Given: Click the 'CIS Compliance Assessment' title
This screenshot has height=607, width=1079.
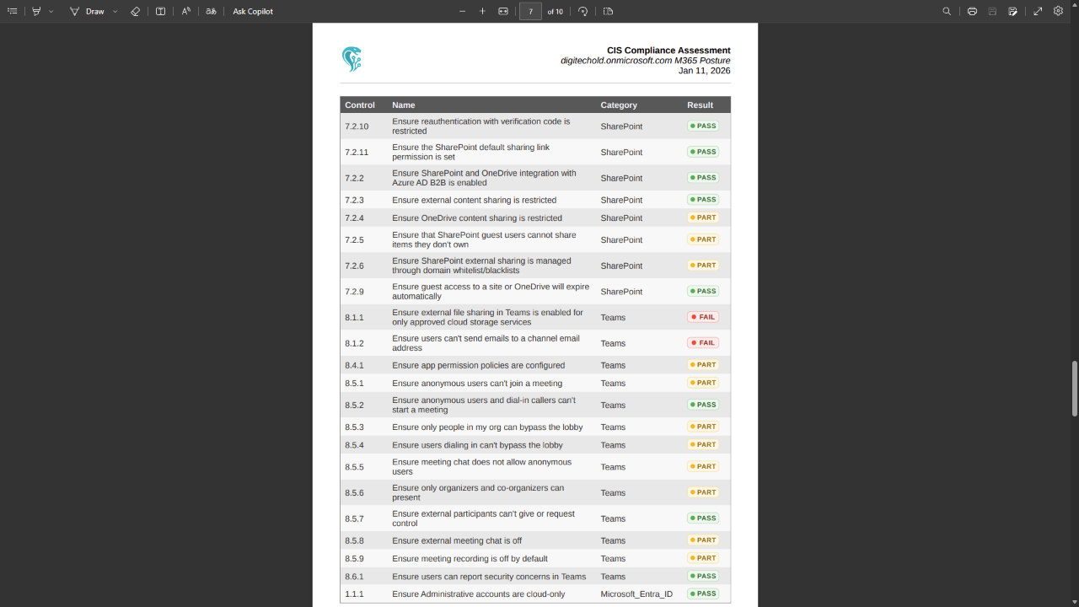Looking at the screenshot, I should 668,51.
